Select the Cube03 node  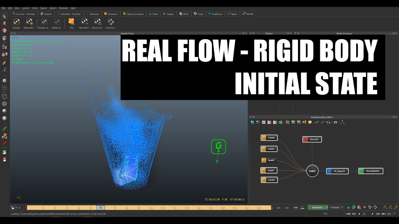269,180
